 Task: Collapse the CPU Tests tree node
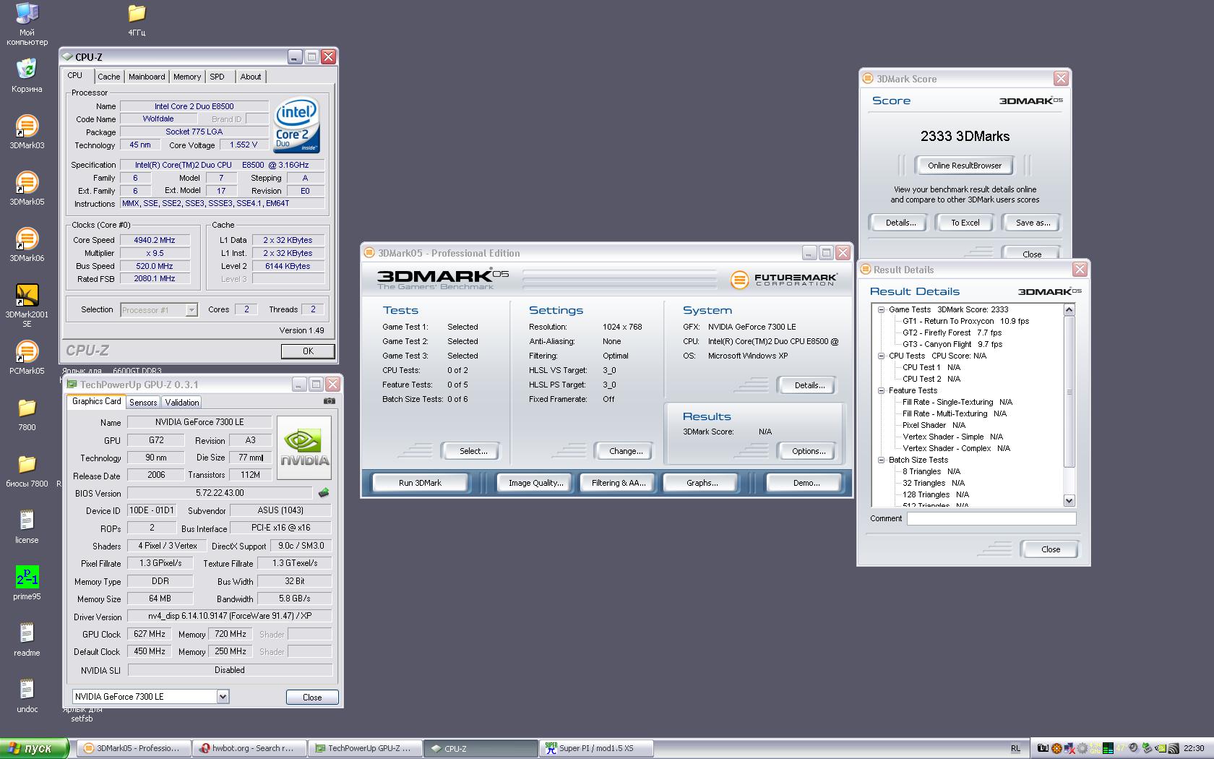881,356
